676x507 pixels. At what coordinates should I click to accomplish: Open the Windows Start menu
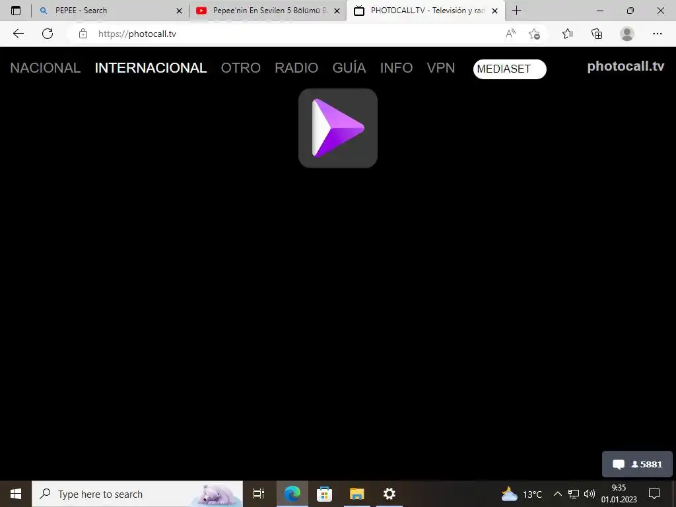tap(16, 494)
